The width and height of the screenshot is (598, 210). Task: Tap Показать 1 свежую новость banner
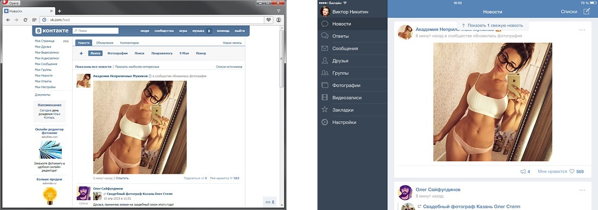point(492,25)
